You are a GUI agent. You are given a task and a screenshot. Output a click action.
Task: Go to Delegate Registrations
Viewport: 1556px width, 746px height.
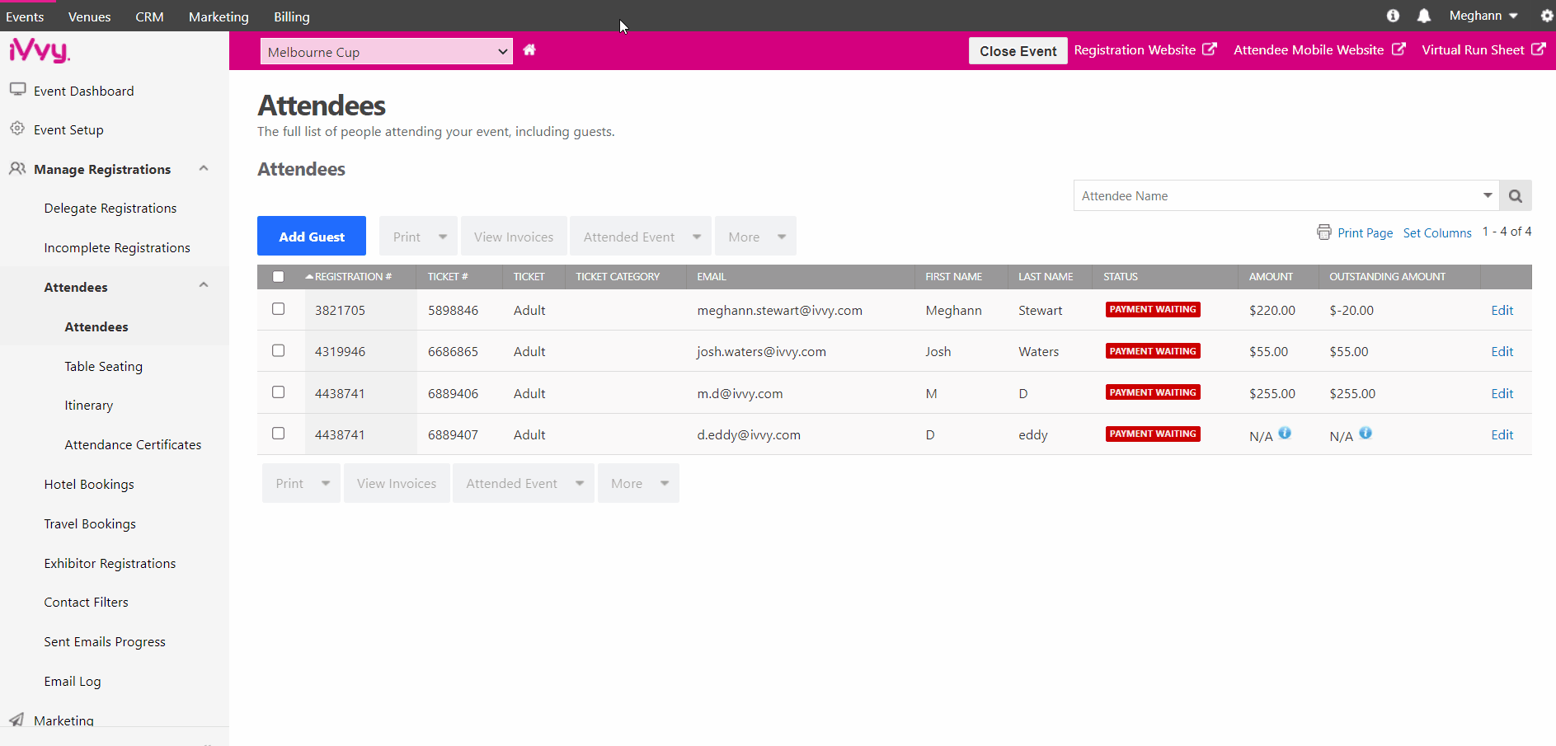click(x=110, y=208)
